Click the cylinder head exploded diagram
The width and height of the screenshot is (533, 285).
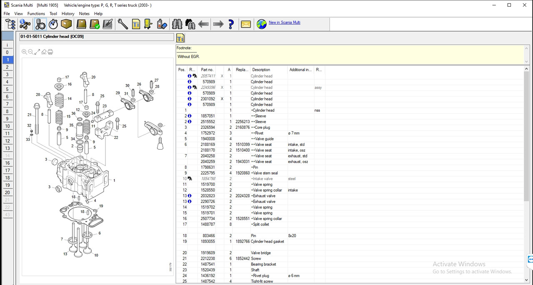[x=98, y=167]
